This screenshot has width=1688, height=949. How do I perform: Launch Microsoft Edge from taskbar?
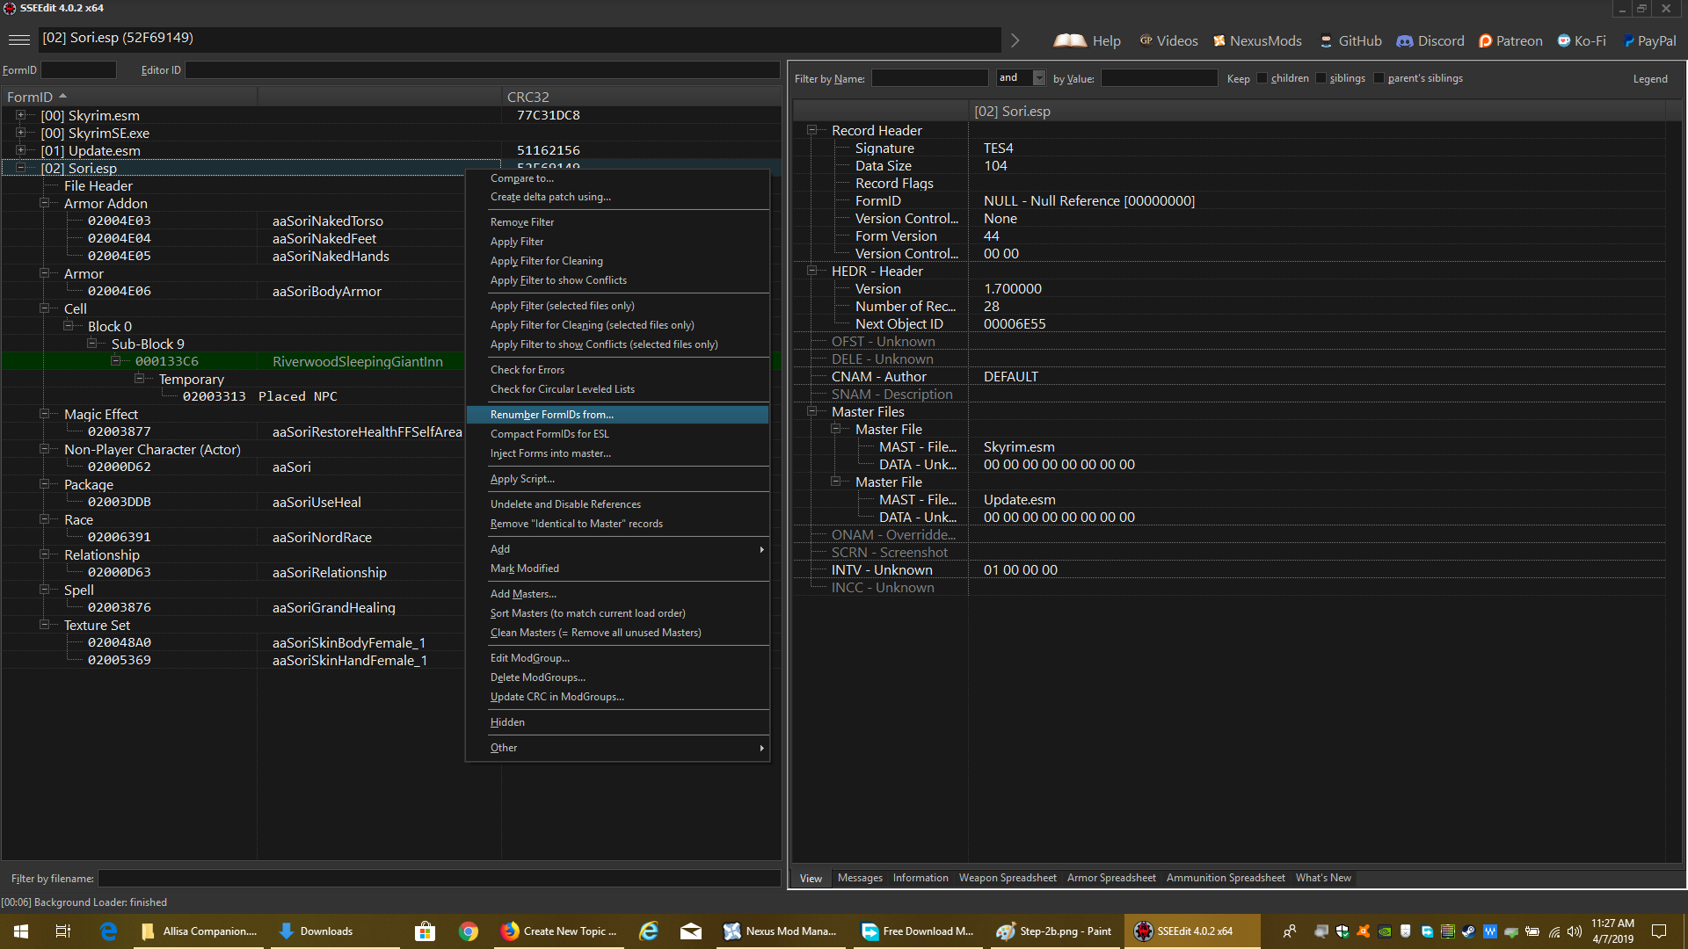109,931
